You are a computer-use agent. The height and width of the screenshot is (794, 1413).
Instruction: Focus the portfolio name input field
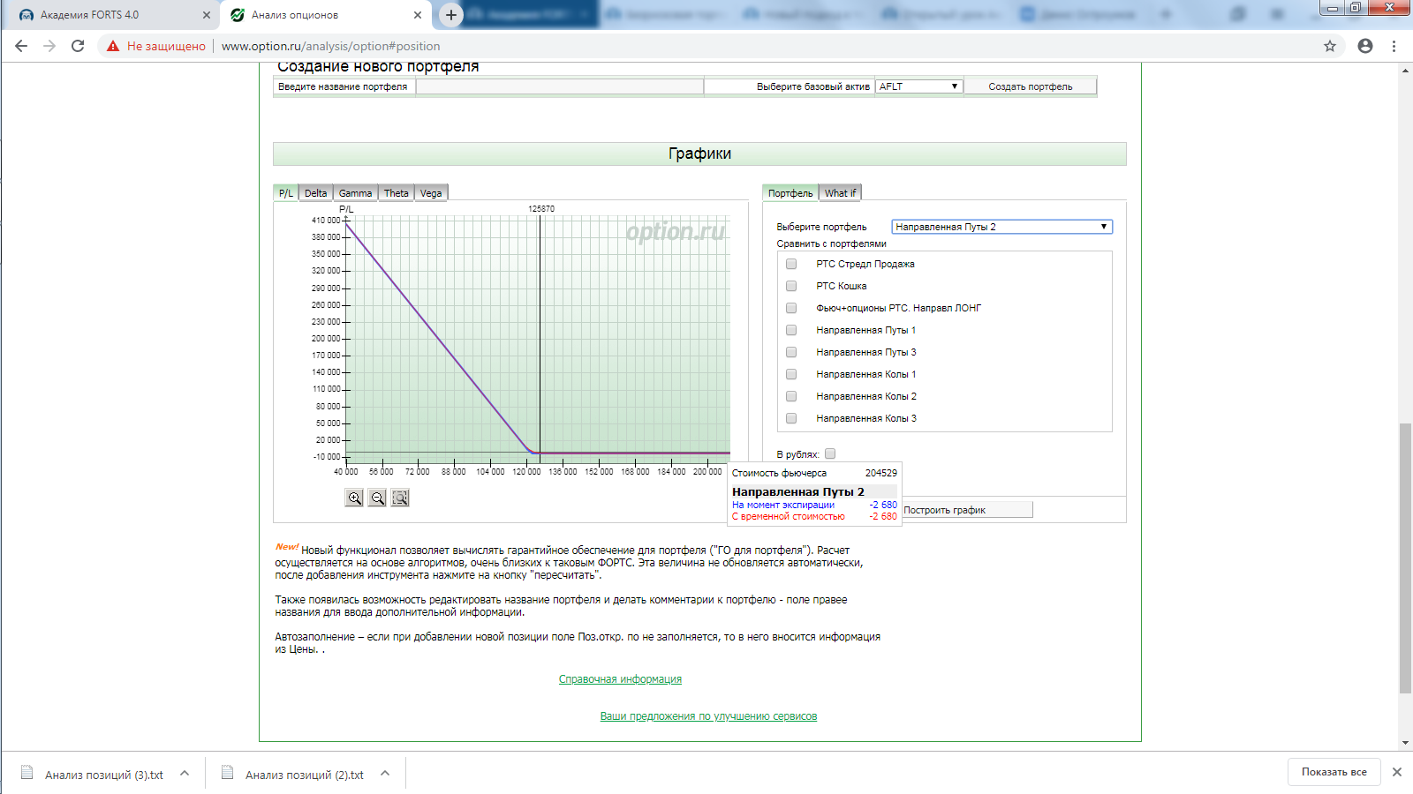point(559,86)
